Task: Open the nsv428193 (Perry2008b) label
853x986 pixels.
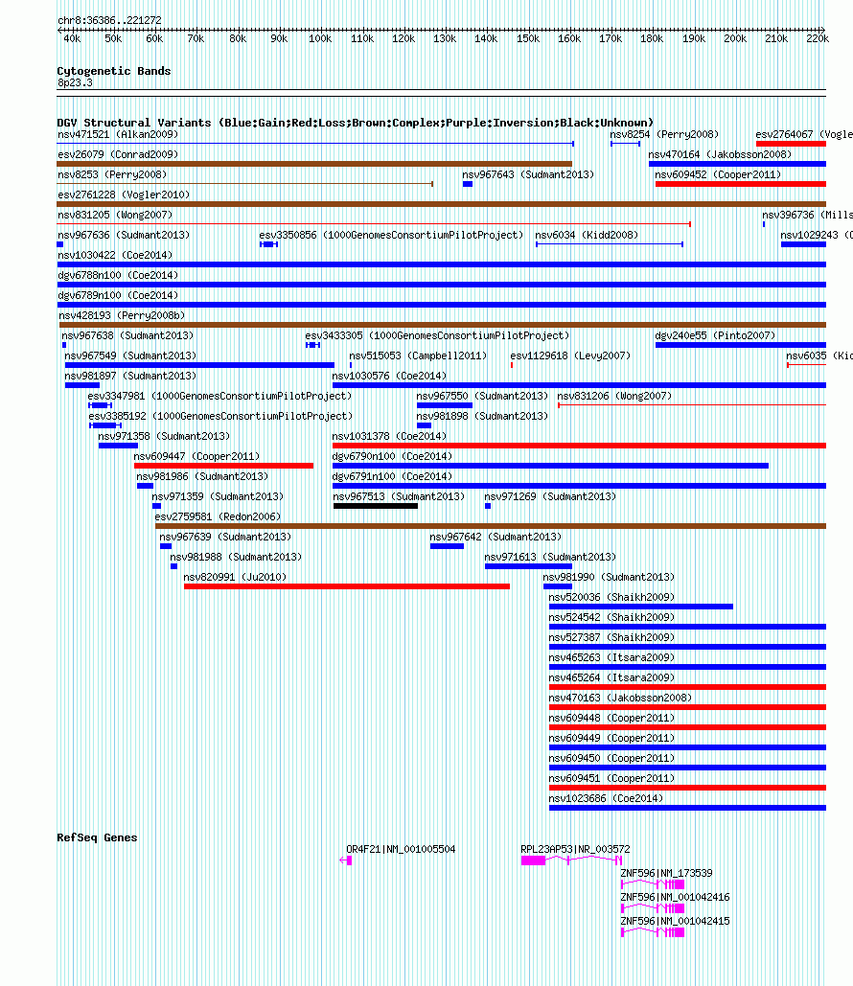Action: coord(122,315)
